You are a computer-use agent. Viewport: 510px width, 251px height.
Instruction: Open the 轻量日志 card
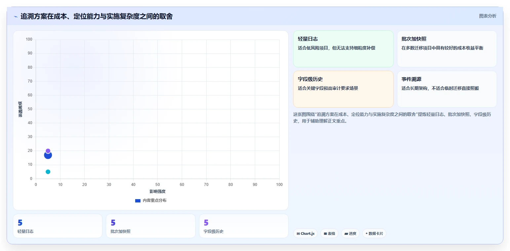coord(343,49)
